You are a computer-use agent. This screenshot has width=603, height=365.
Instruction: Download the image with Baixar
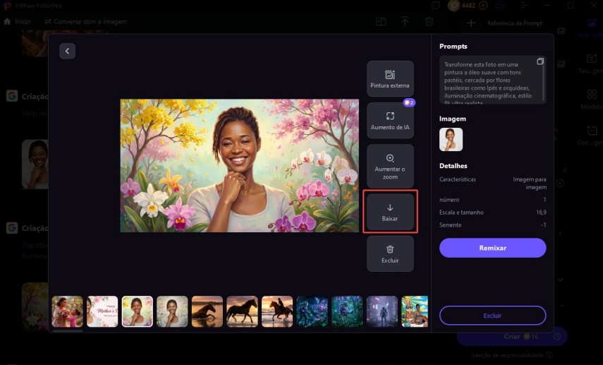390,212
